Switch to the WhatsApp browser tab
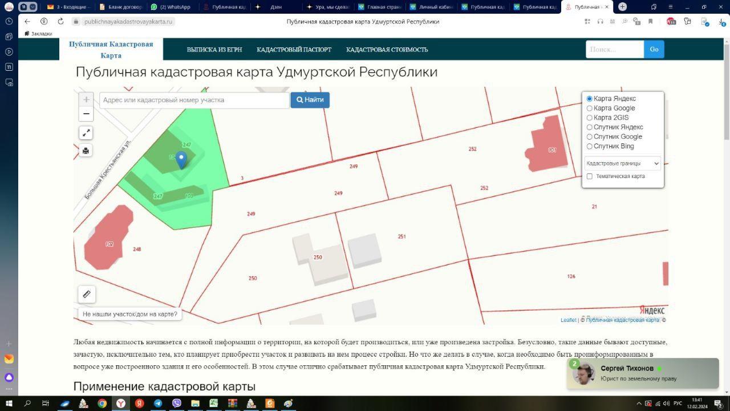 coord(171,7)
